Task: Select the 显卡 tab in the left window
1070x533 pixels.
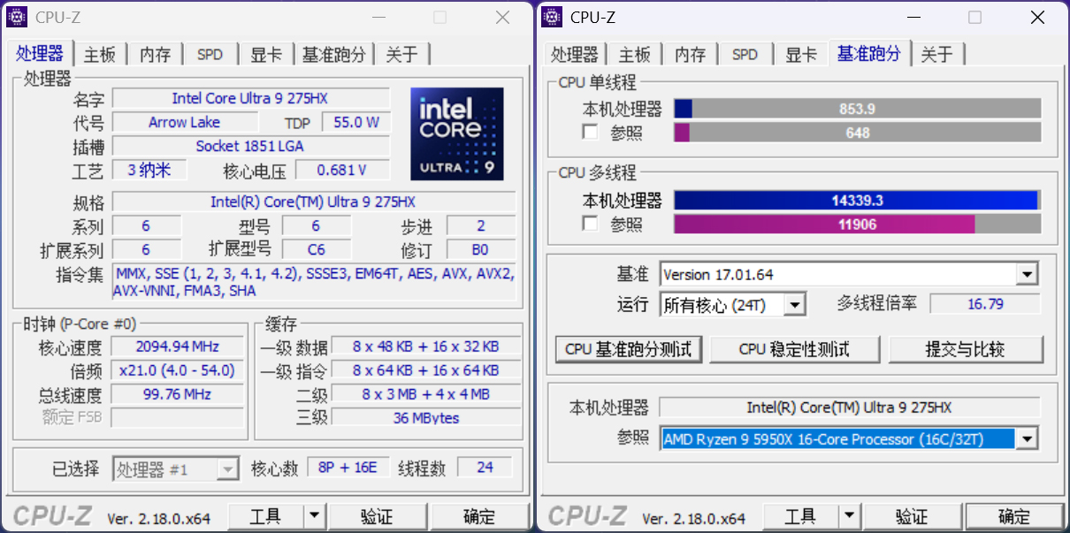Action: tap(266, 55)
